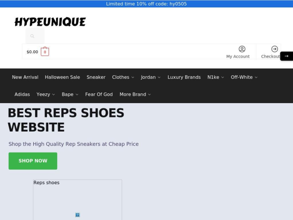Open the New Arrival menu item
This screenshot has height=220, width=293.
[25, 77]
